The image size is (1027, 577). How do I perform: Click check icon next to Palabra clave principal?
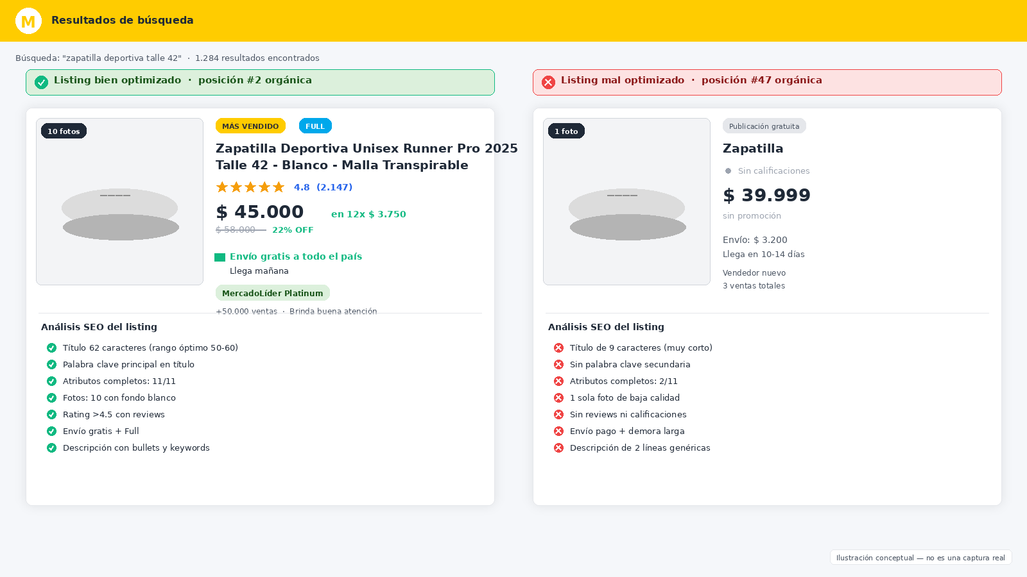coord(51,364)
